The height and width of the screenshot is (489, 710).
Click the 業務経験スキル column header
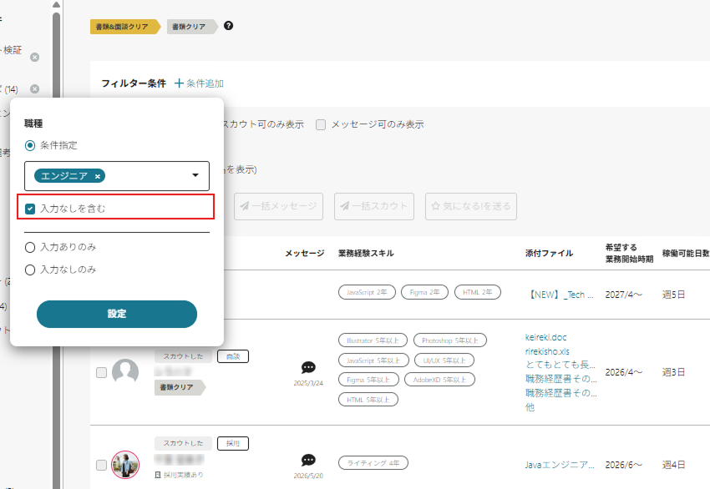pyautogui.click(x=366, y=254)
